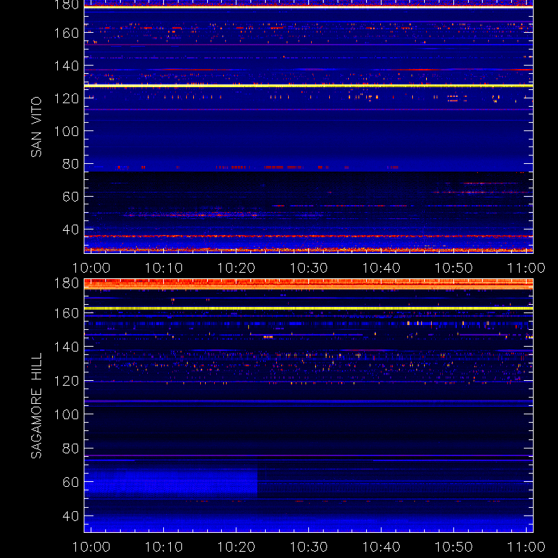
Task: Click 10:50 time label under San Vito plot
Action: (x=454, y=268)
